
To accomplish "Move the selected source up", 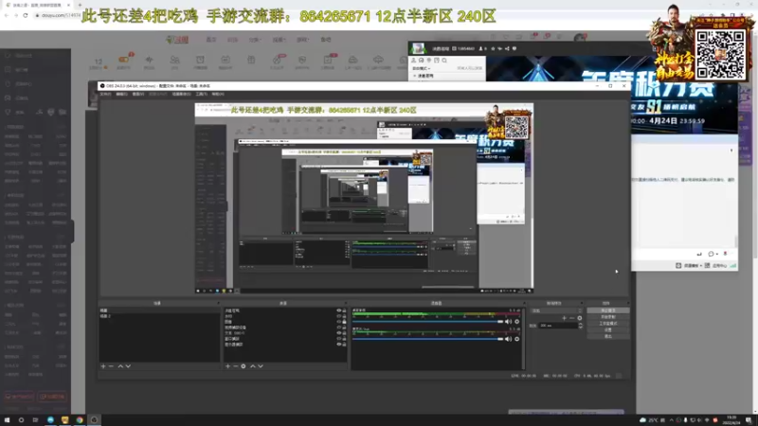I will (253, 366).
